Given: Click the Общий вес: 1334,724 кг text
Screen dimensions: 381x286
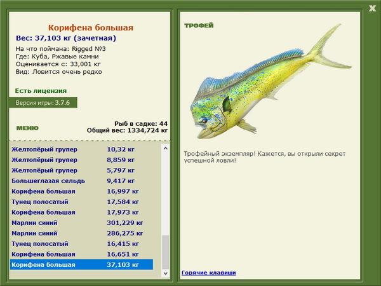Looking at the screenshot, I should pyautogui.click(x=127, y=130).
